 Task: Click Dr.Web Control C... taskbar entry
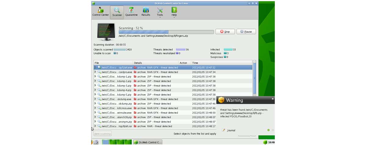(x=148, y=142)
